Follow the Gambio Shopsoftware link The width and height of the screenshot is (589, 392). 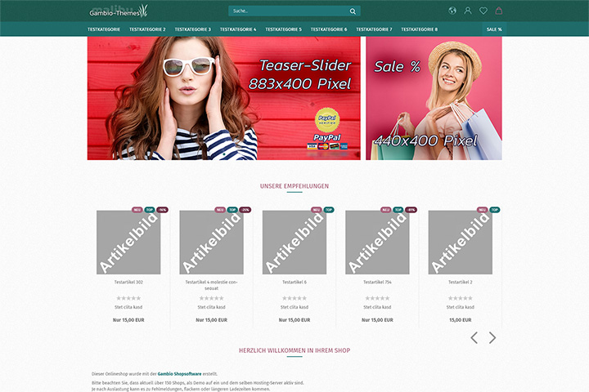(x=179, y=374)
